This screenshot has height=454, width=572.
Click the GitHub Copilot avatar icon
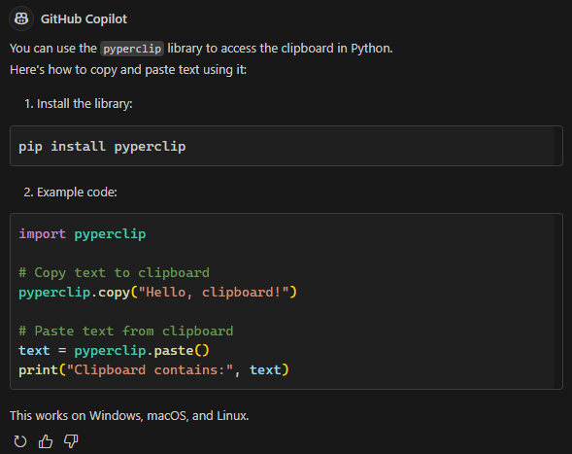click(x=21, y=18)
